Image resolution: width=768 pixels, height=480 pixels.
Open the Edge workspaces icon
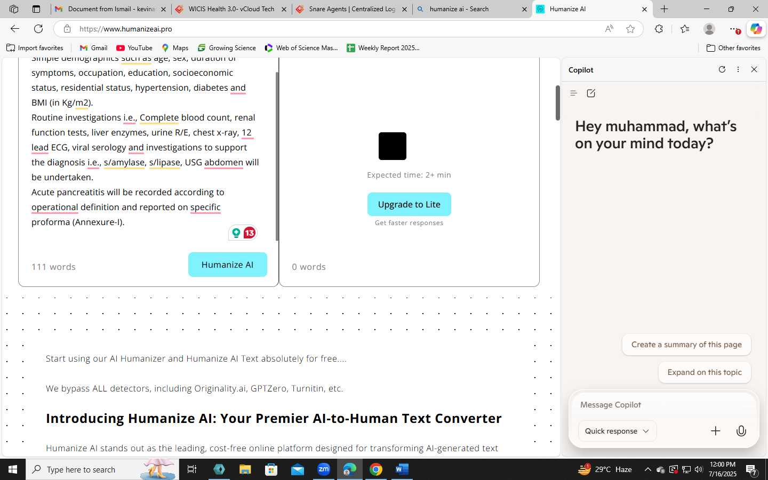click(14, 9)
